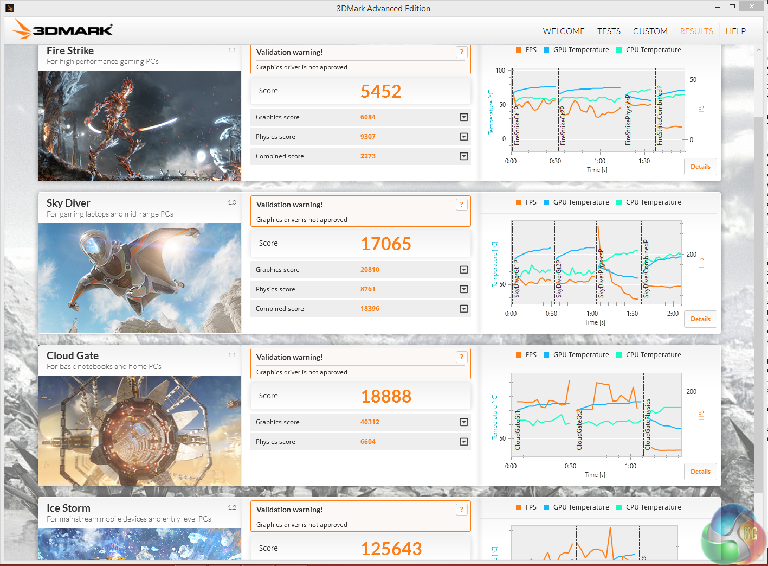Click the Fire Strike score 5452
The image size is (768, 566).
381,91
